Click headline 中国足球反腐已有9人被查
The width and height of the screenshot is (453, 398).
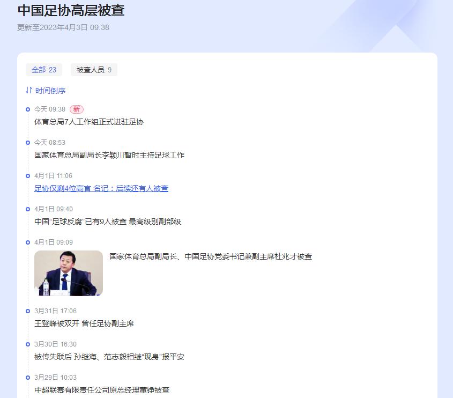(x=107, y=222)
